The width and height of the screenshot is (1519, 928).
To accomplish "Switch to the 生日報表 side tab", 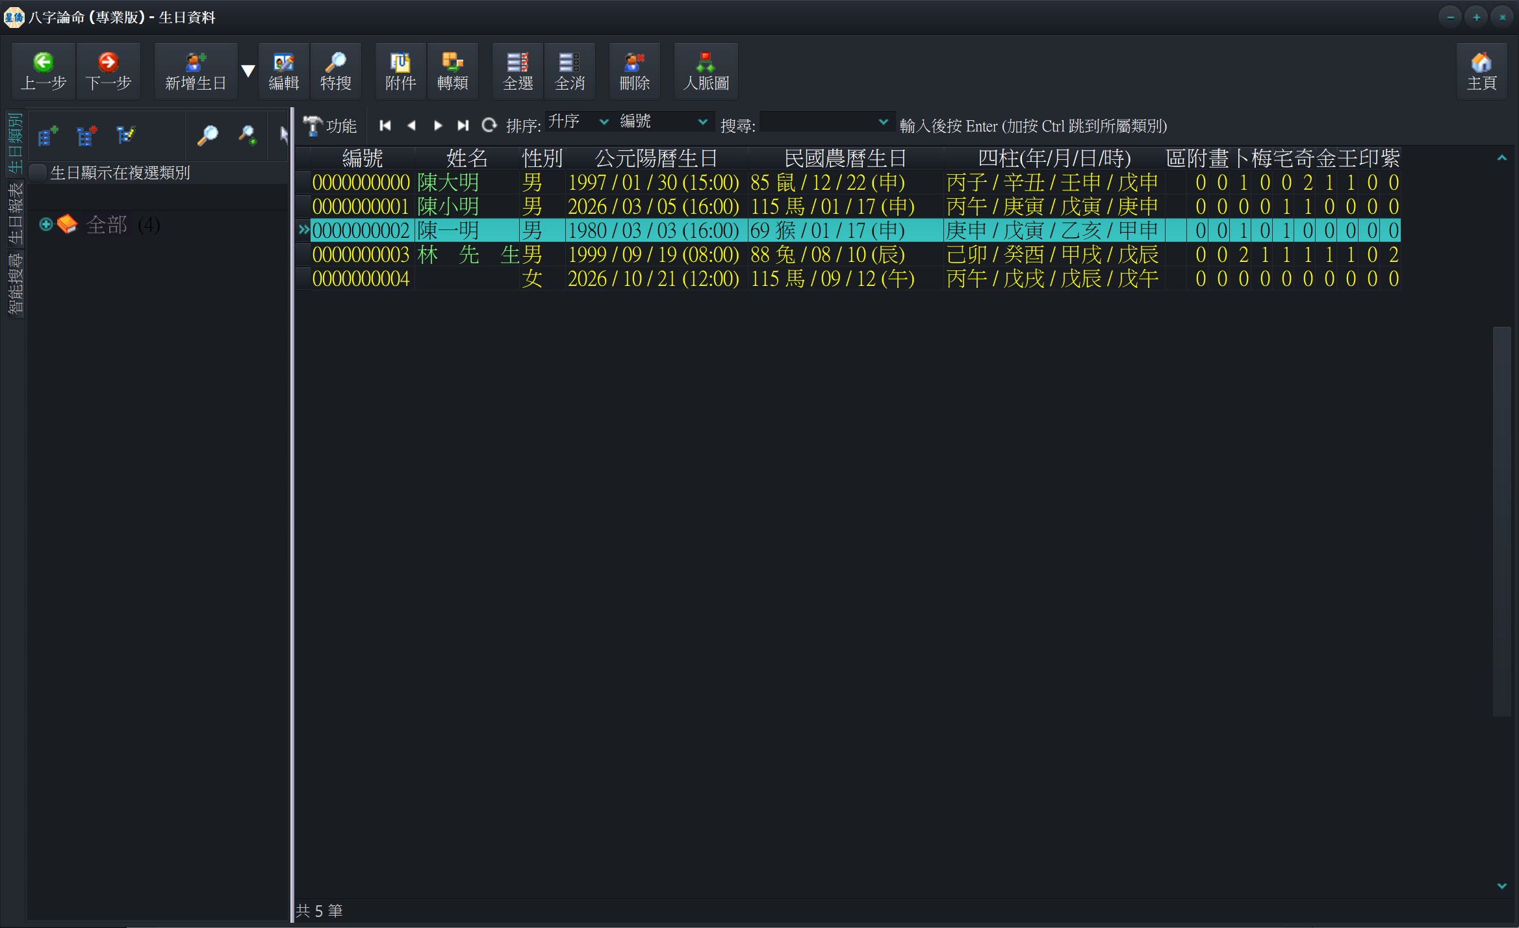I will tap(15, 213).
